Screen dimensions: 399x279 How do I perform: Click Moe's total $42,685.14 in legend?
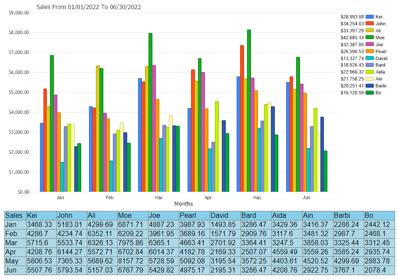coord(352,37)
